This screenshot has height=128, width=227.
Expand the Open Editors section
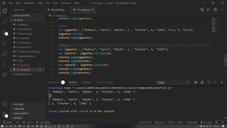(27, 16)
